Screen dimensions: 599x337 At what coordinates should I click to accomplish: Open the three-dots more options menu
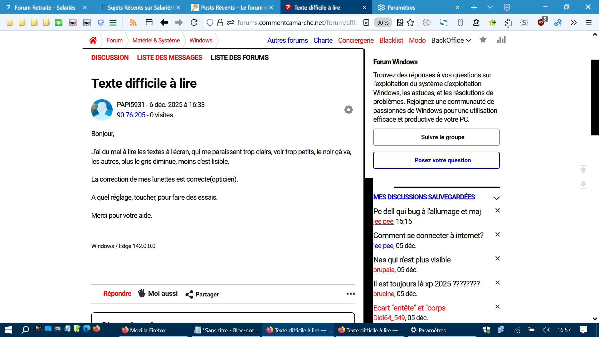351,294
